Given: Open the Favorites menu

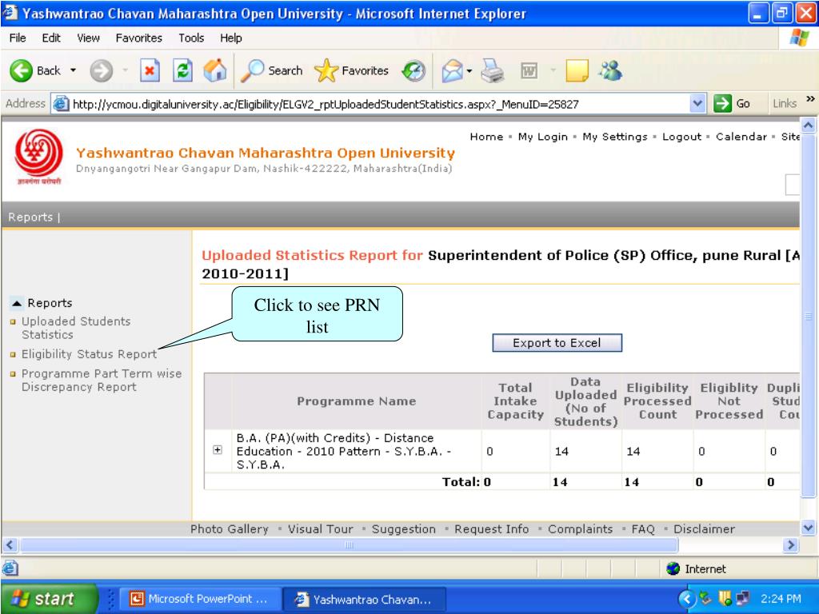Looking at the screenshot, I should coord(139,38).
